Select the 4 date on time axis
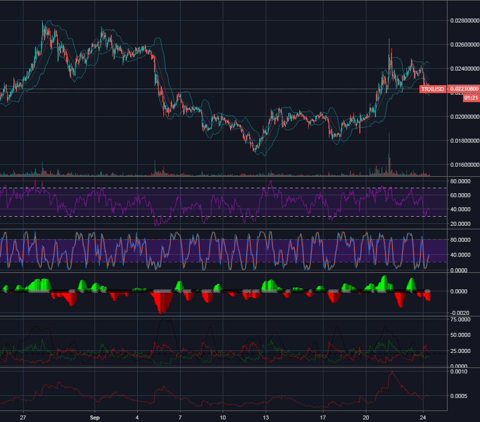480x422 pixels. (x=137, y=417)
